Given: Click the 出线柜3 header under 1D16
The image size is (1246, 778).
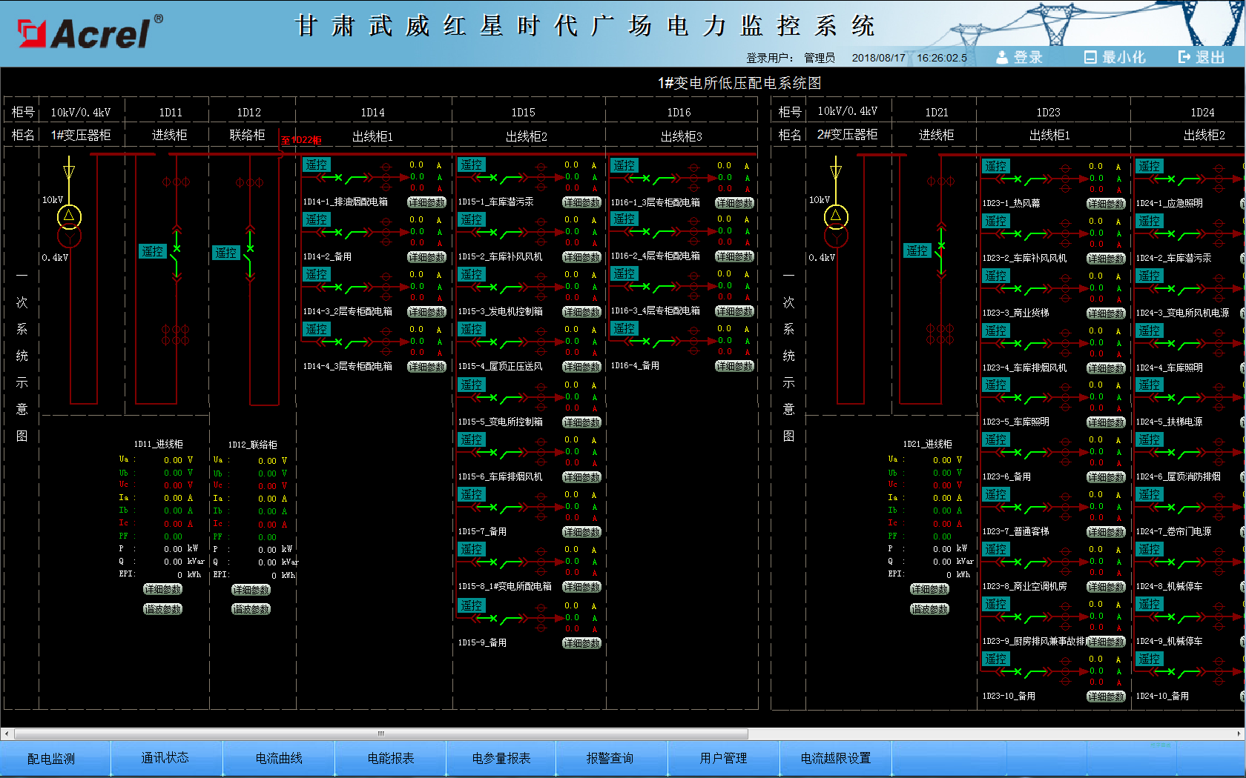Looking at the screenshot, I should [x=682, y=136].
